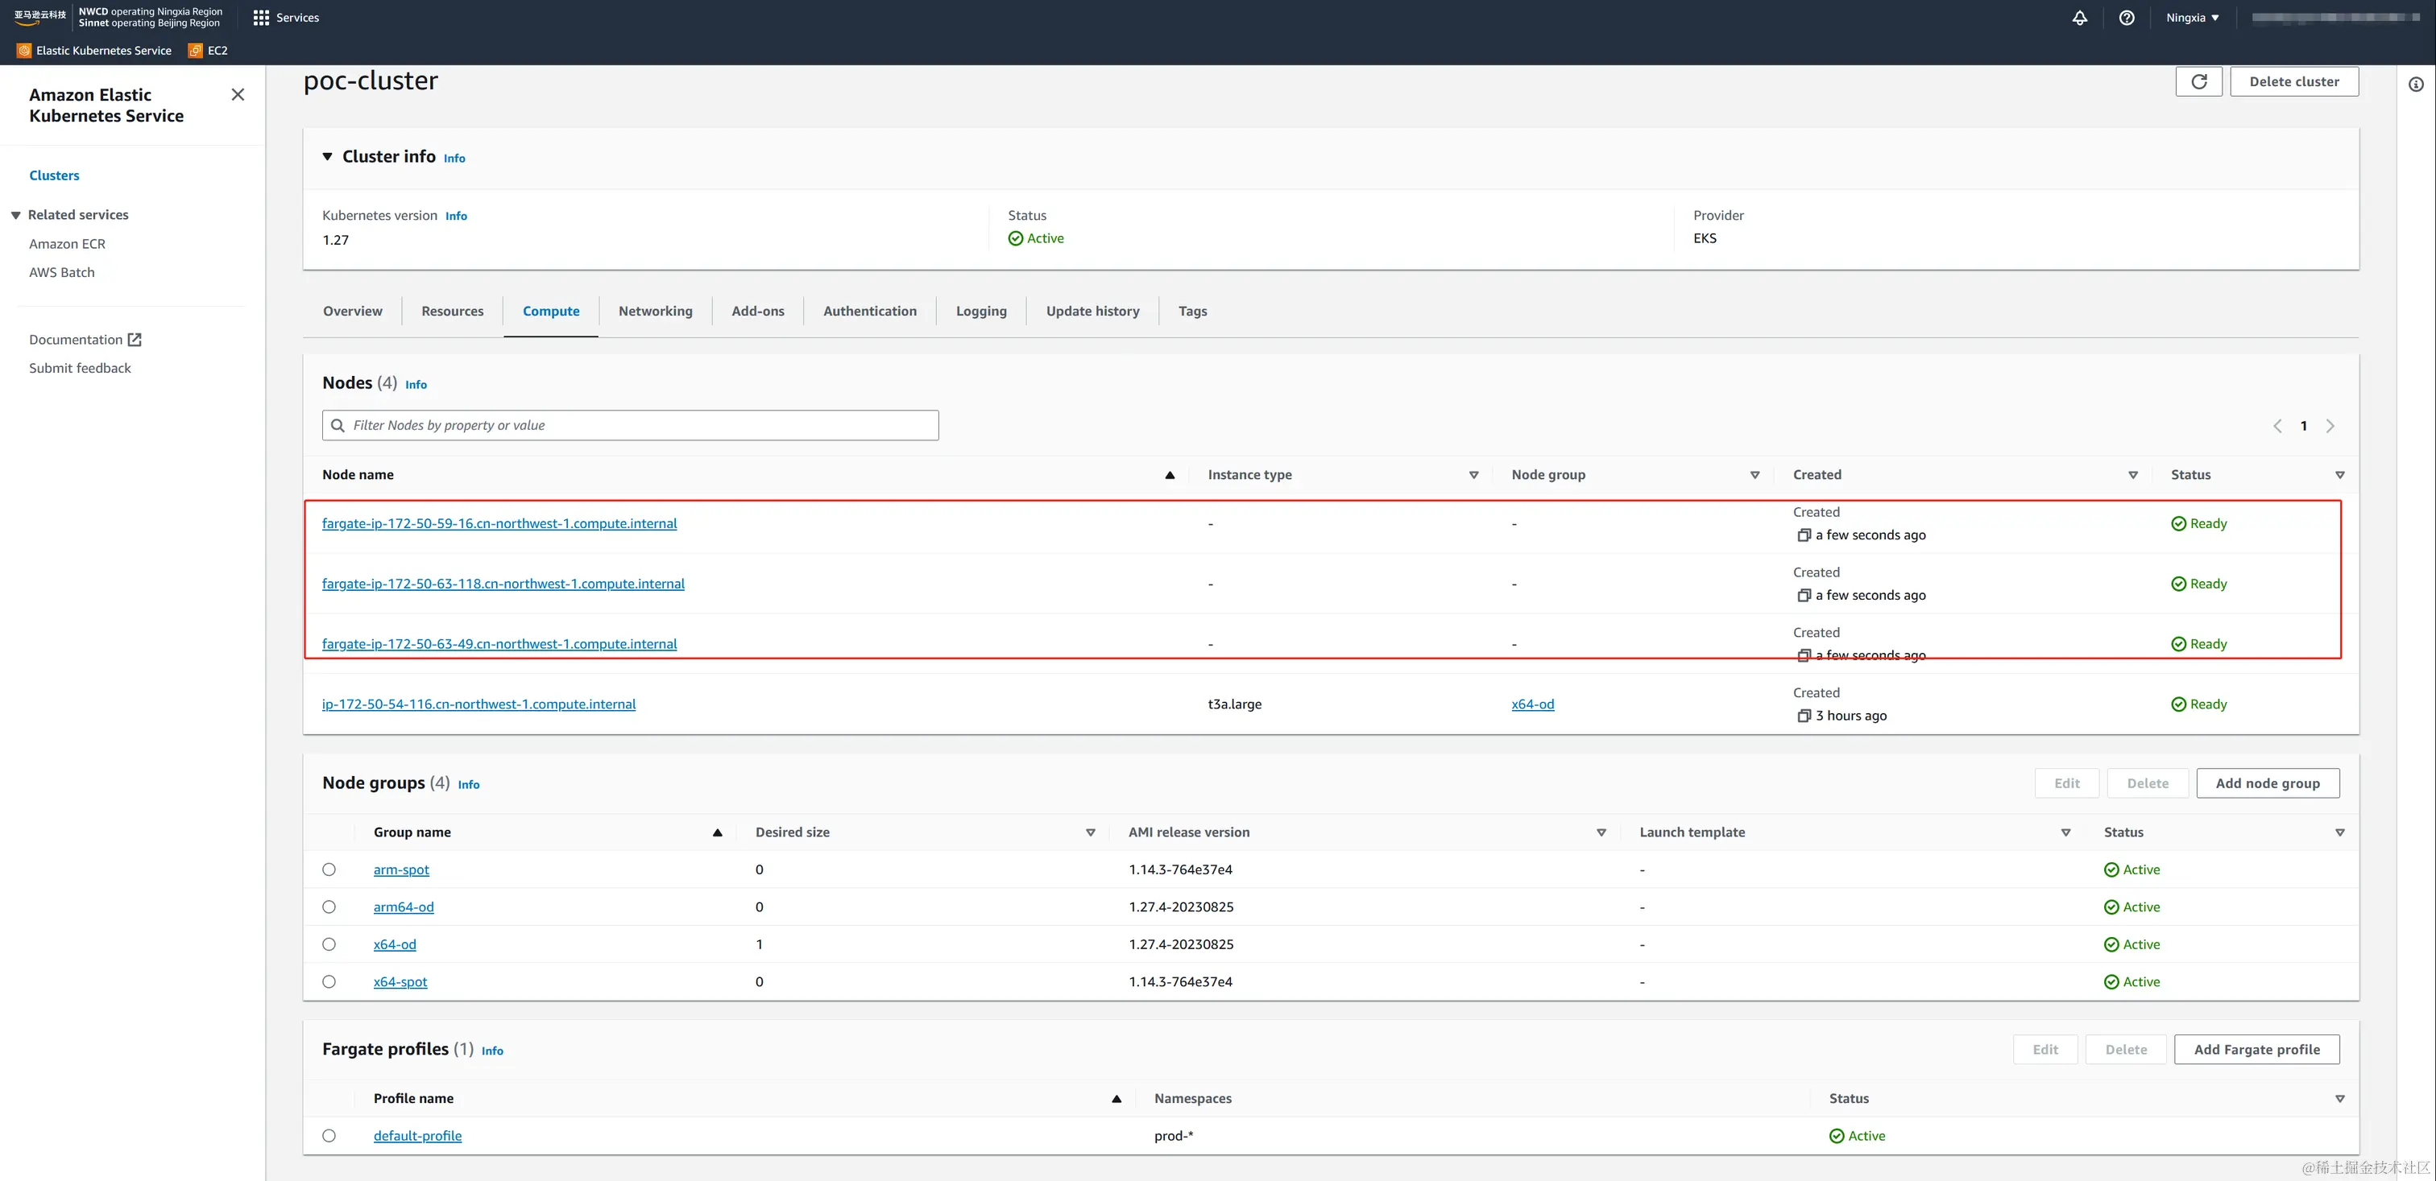
Task: Open Node groups Status column sort arrow
Action: point(2340,833)
